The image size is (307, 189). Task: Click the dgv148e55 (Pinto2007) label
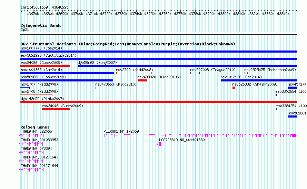click(x=42, y=99)
